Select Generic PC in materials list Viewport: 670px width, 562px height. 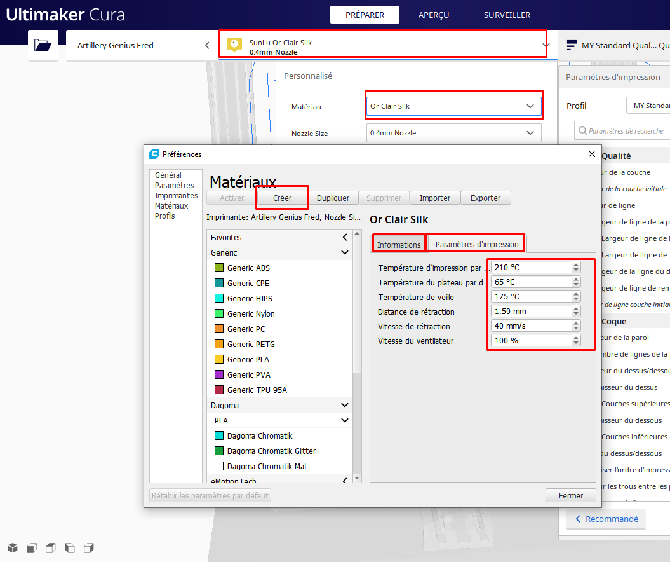(x=280, y=329)
